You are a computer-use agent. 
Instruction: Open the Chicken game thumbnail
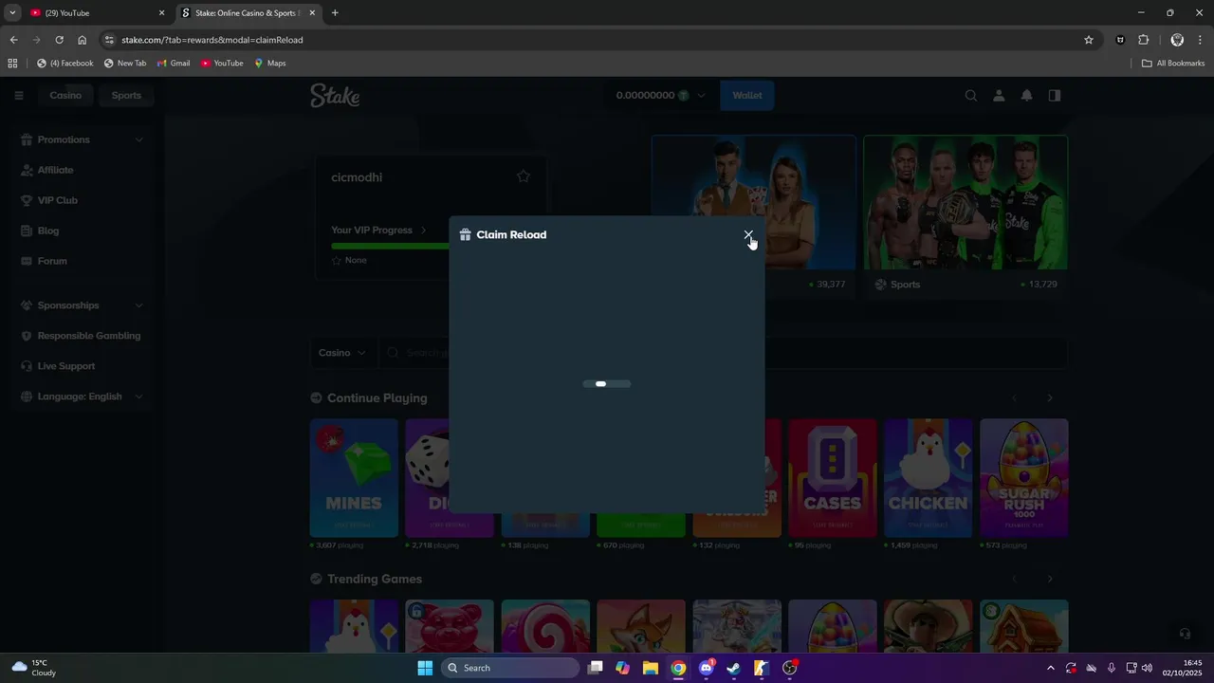928,478
